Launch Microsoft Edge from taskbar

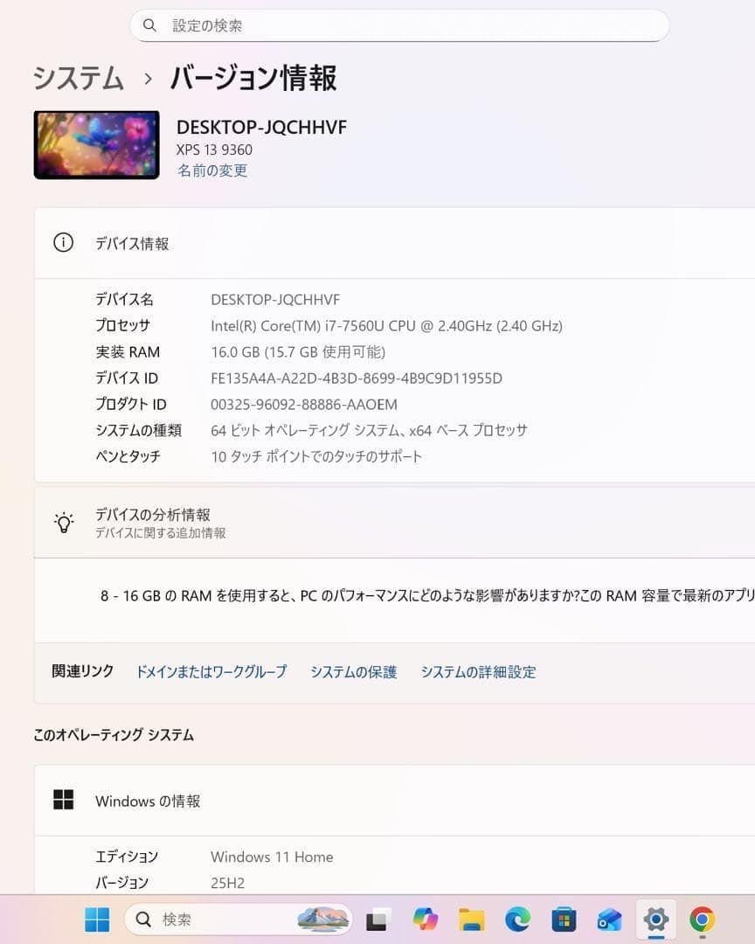(517, 920)
